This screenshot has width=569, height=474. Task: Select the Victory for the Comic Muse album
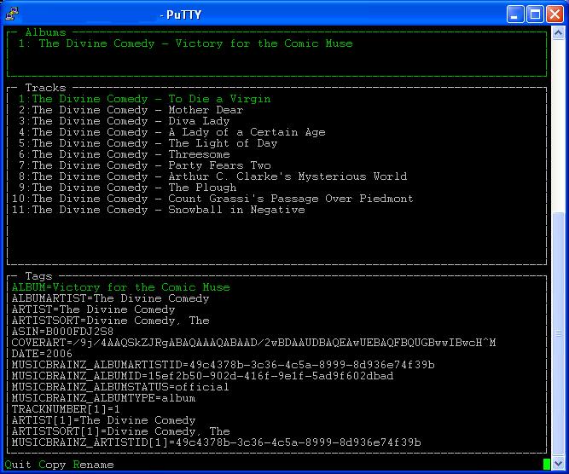[185, 43]
